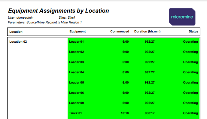Select the Truck 01 equipment row
This screenshot has width=207, height=119.
[133, 113]
